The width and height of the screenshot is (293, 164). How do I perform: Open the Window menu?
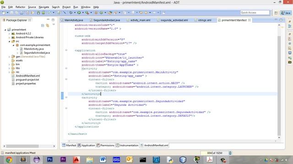pyautogui.click(x=86, y=7)
